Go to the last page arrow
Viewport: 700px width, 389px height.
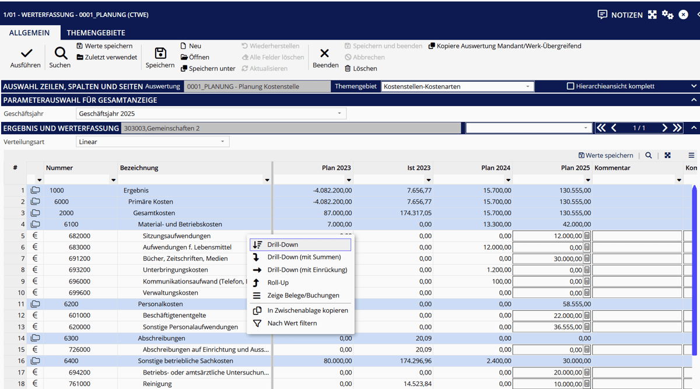tap(677, 128)
